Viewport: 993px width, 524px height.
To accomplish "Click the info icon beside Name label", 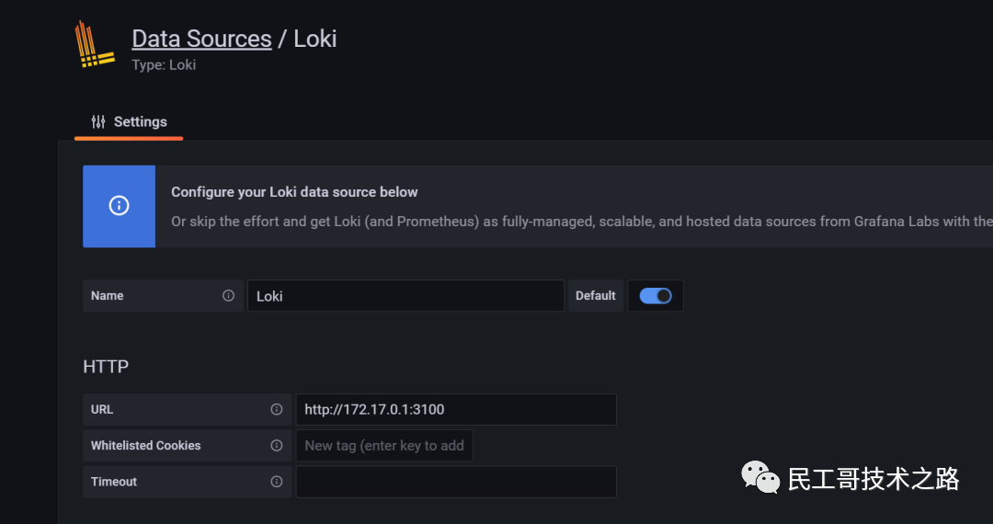I will pos(228,296).
